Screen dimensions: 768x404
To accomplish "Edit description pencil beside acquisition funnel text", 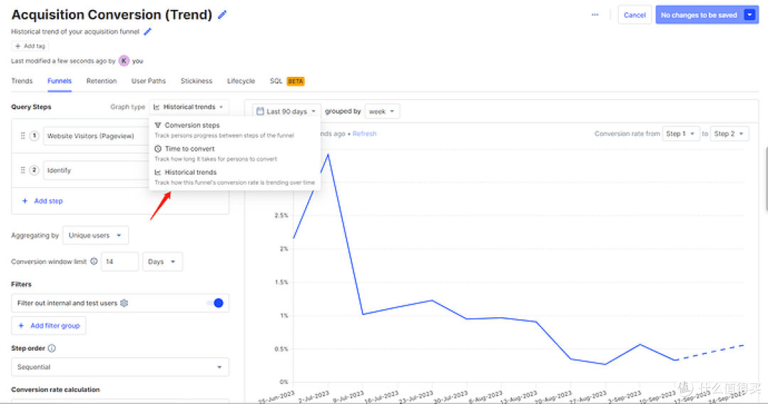I will pyautogui.click(x=147, y=32).
